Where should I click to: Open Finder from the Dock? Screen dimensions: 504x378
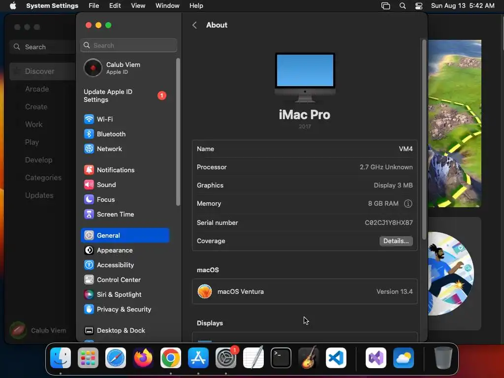(x=61, y=358)
